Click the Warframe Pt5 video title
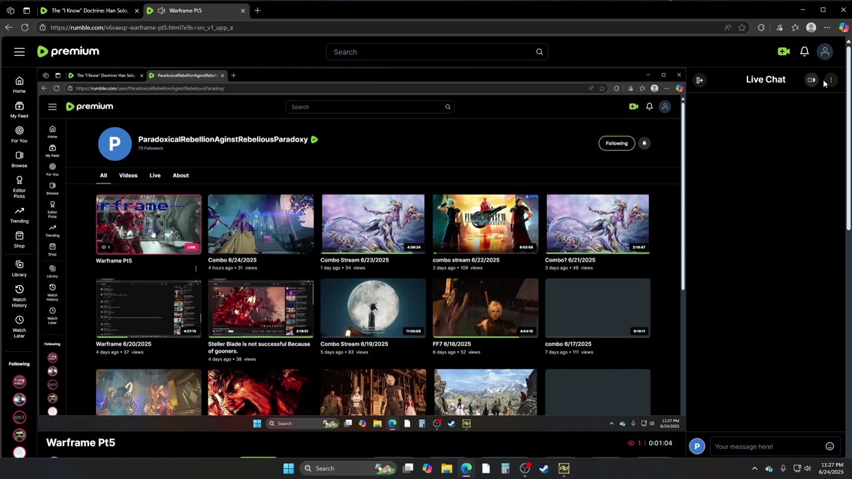The height and width of the screenshot is (479, 852). (x=81, y=442)
